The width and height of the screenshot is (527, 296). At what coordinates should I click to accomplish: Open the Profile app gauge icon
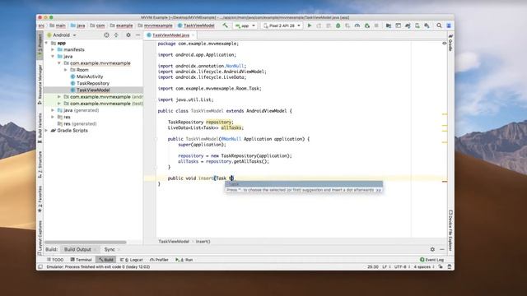[x=357, y=25]
